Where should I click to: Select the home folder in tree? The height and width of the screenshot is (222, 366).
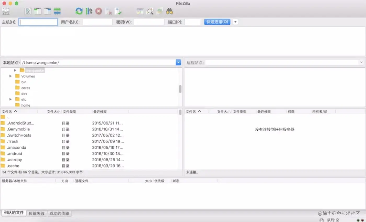coord(26,105)
